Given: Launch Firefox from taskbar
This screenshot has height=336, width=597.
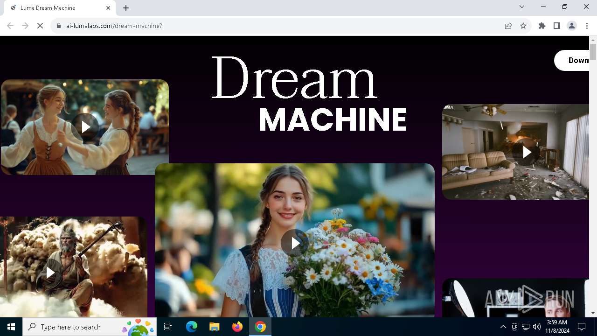Looking at the screenshot, I should point(237,327).
